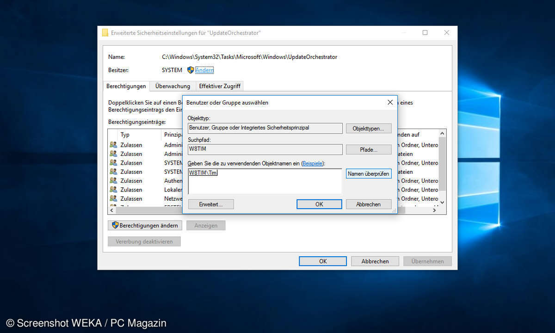Click the folder icon in the title bar

(x=105, y=33)
